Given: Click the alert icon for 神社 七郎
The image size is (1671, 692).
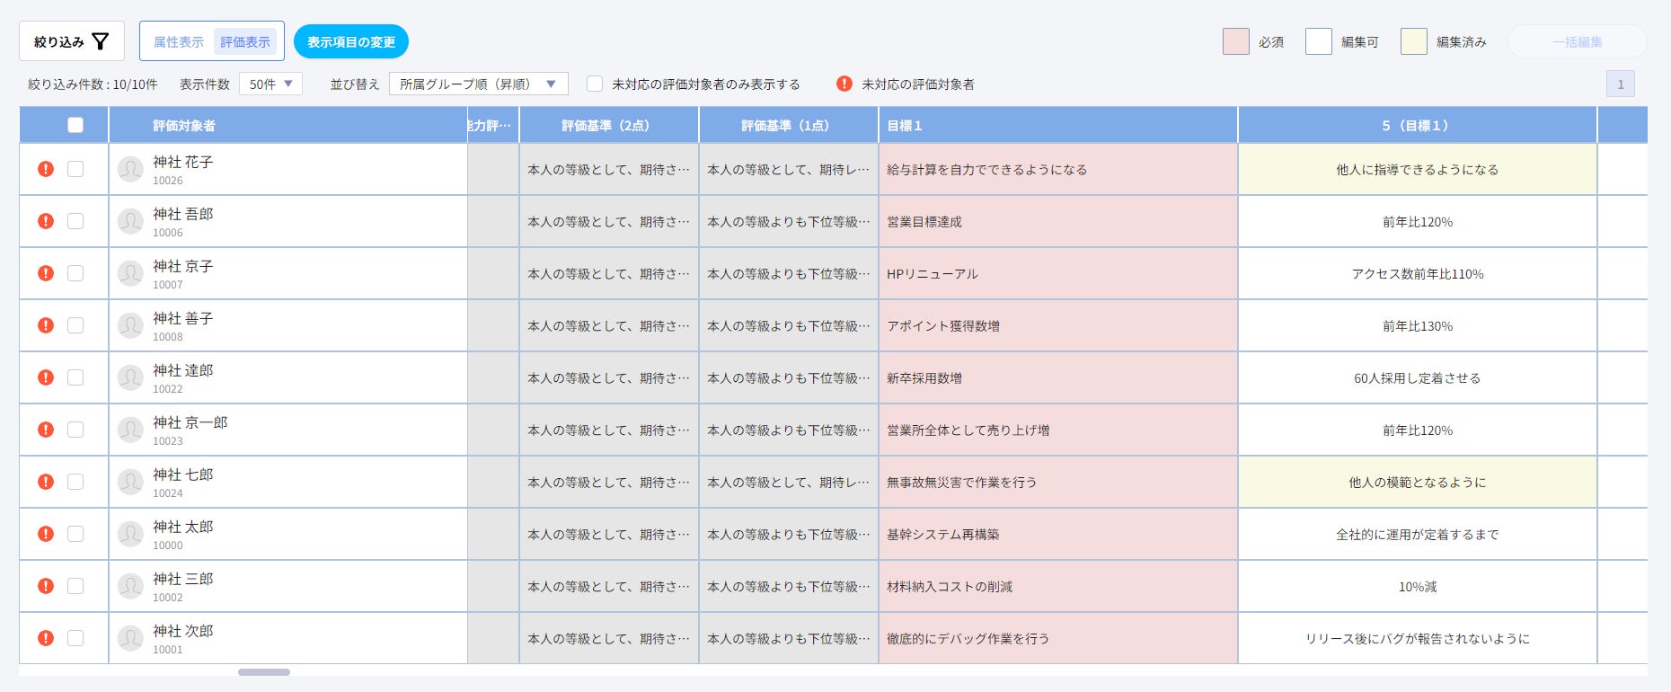Looking at the screenshot, I should point(46,482).
